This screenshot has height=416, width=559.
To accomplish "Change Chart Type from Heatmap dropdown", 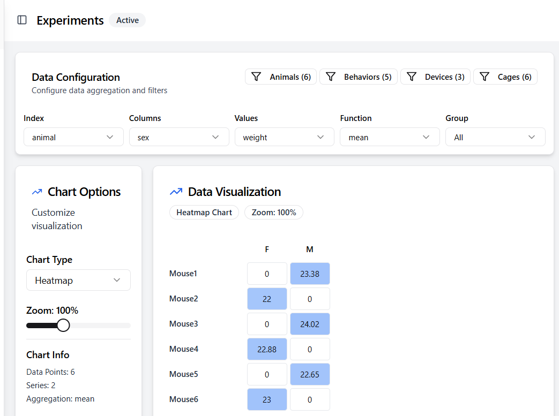I will [x=78, y=280].
